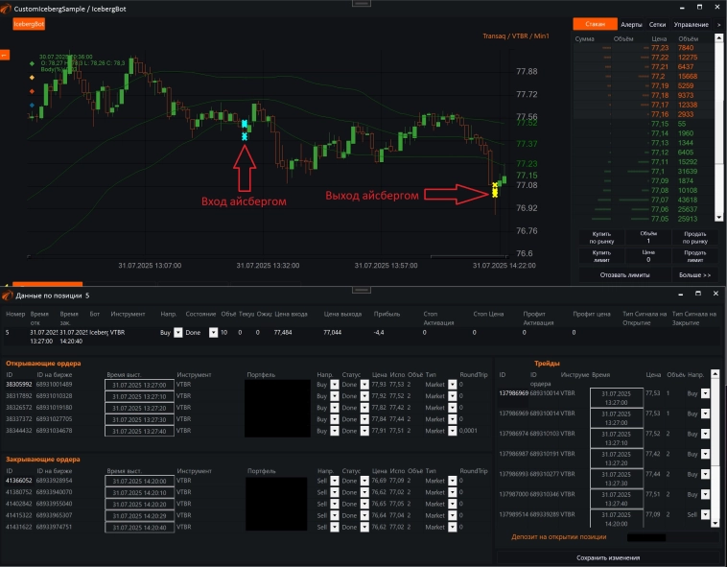Click the up arrow on the Трейды scrollbar

(x=715, y=373)
